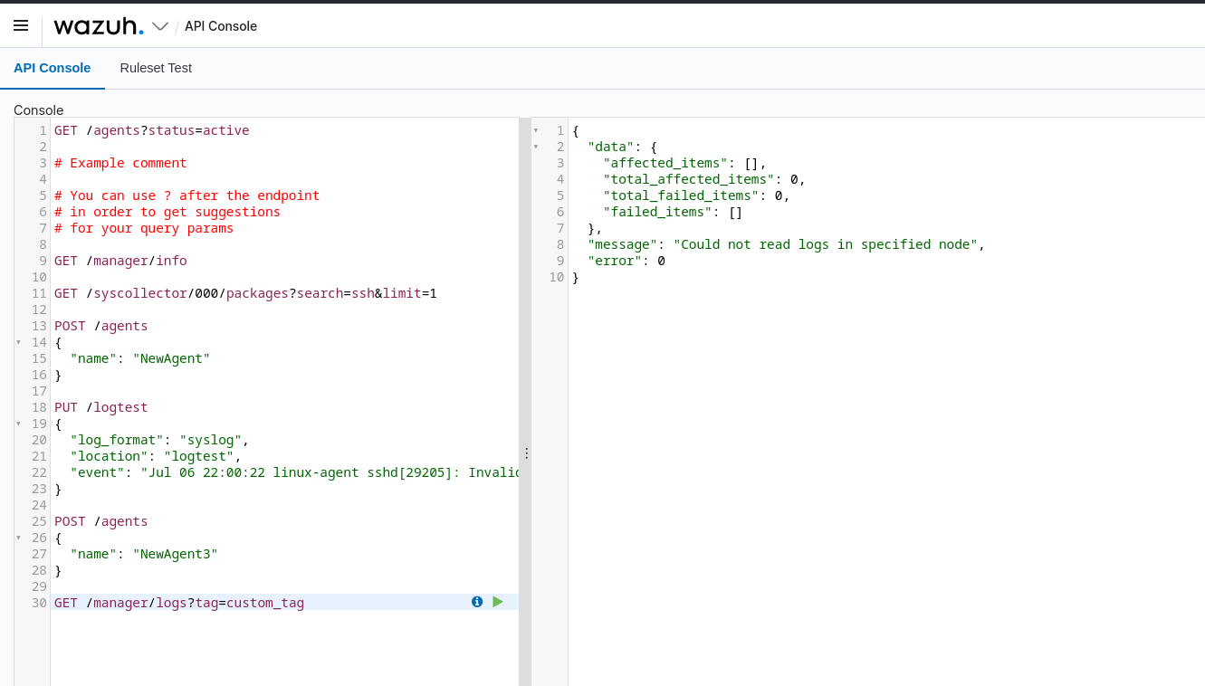
Task: Collapse the data object in the response
Action: click(537, 147)
